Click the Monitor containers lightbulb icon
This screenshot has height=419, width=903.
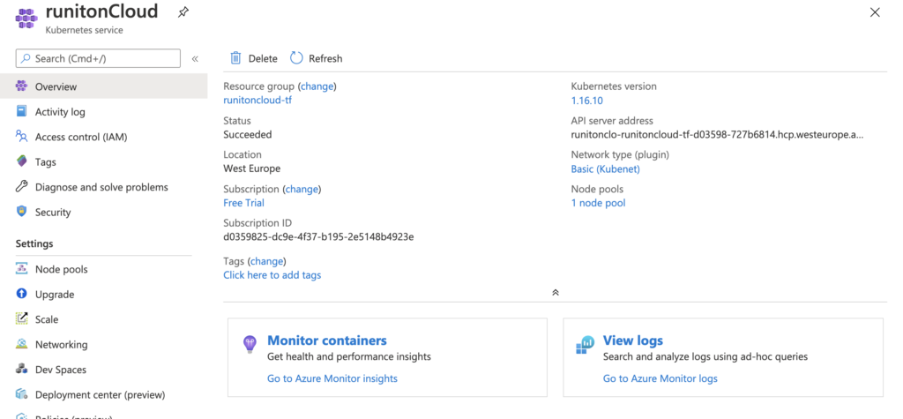click(250, 345)
